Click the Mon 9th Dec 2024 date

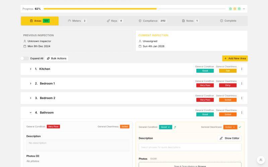point(39,46)
